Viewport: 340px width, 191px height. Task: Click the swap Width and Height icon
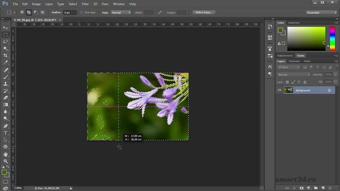160,13
